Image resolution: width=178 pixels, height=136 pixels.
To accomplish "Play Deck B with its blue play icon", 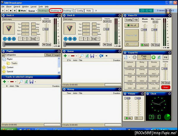I will pyautogui.click(x=66, y=39).
